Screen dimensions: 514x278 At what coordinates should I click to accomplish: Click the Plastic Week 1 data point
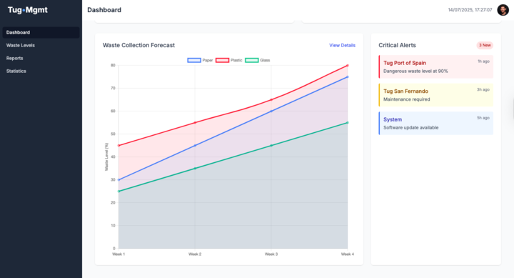(119, 145)
